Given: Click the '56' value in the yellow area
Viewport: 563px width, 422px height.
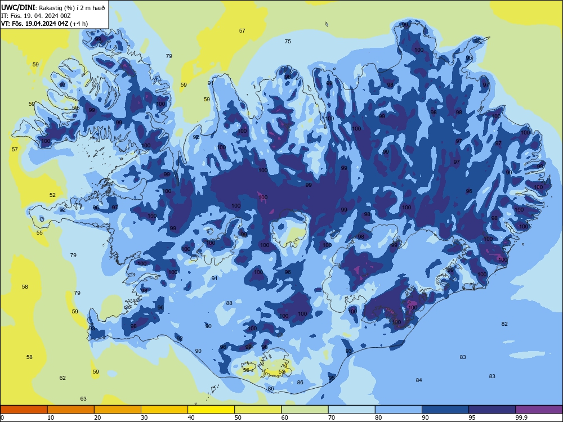Looking at the screenshot, I should point(246,370).
